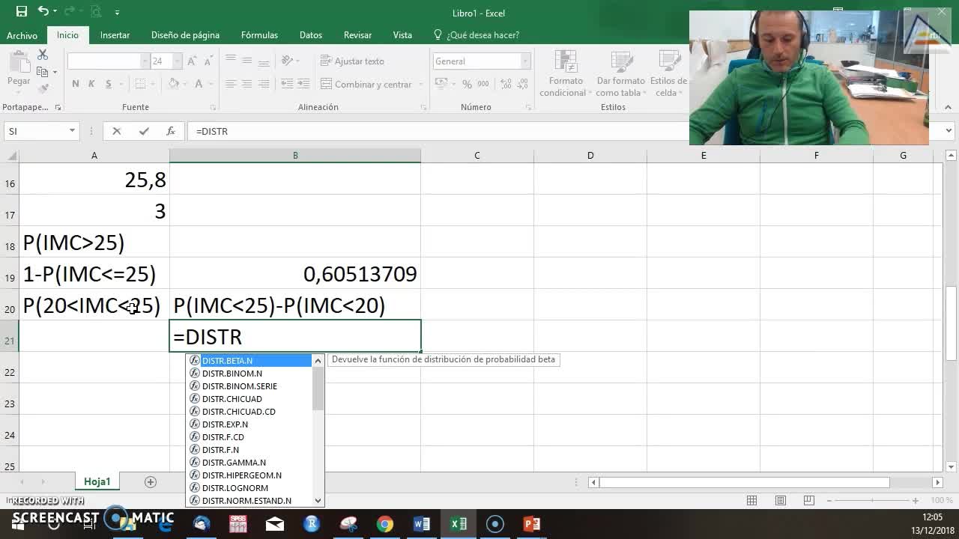The image size is (959, 539).
Task: Undo the last action
Action: click(x=43, y=11)
